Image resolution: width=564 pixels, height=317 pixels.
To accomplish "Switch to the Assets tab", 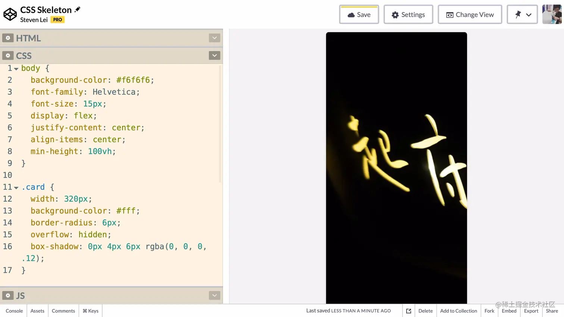I will click(37, 310).
